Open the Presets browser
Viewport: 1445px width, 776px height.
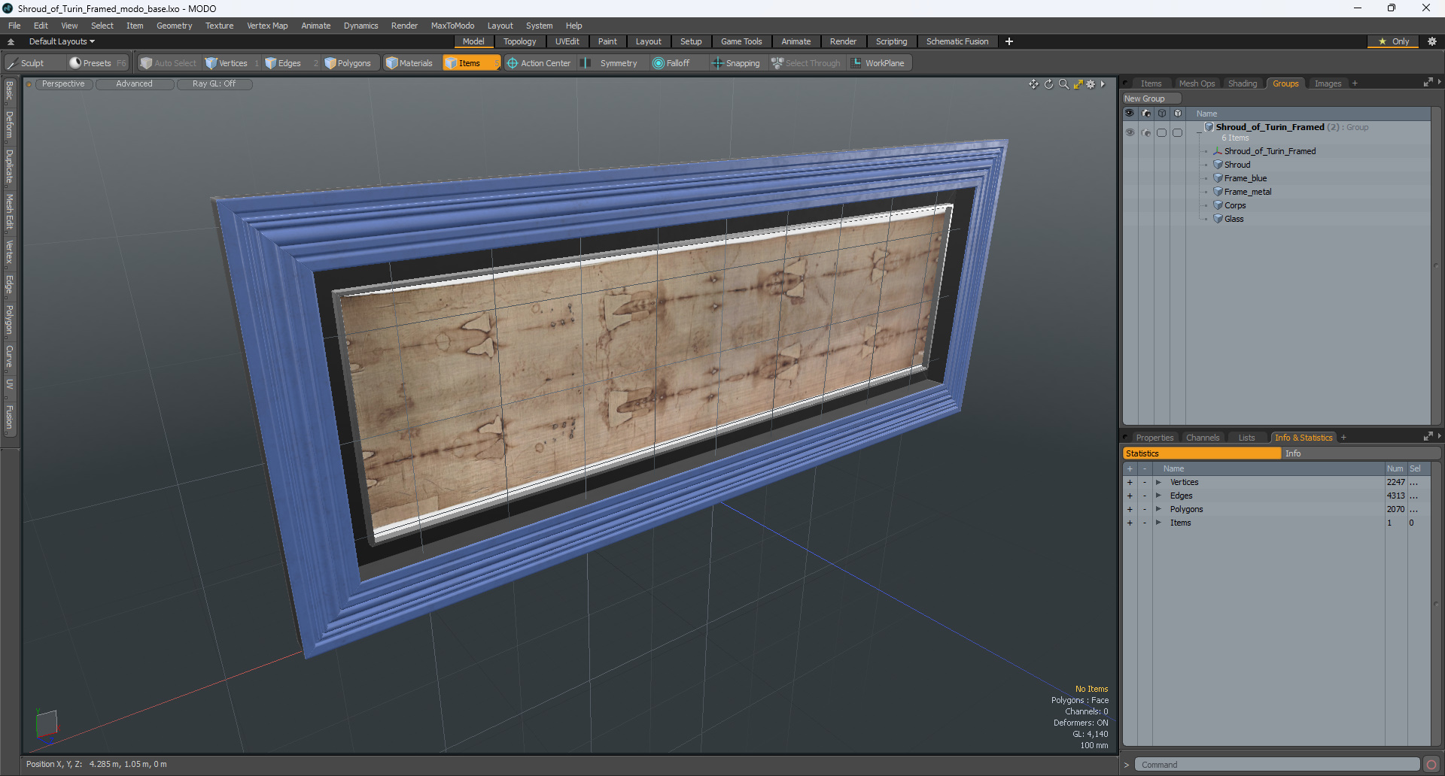click(97, 63)
